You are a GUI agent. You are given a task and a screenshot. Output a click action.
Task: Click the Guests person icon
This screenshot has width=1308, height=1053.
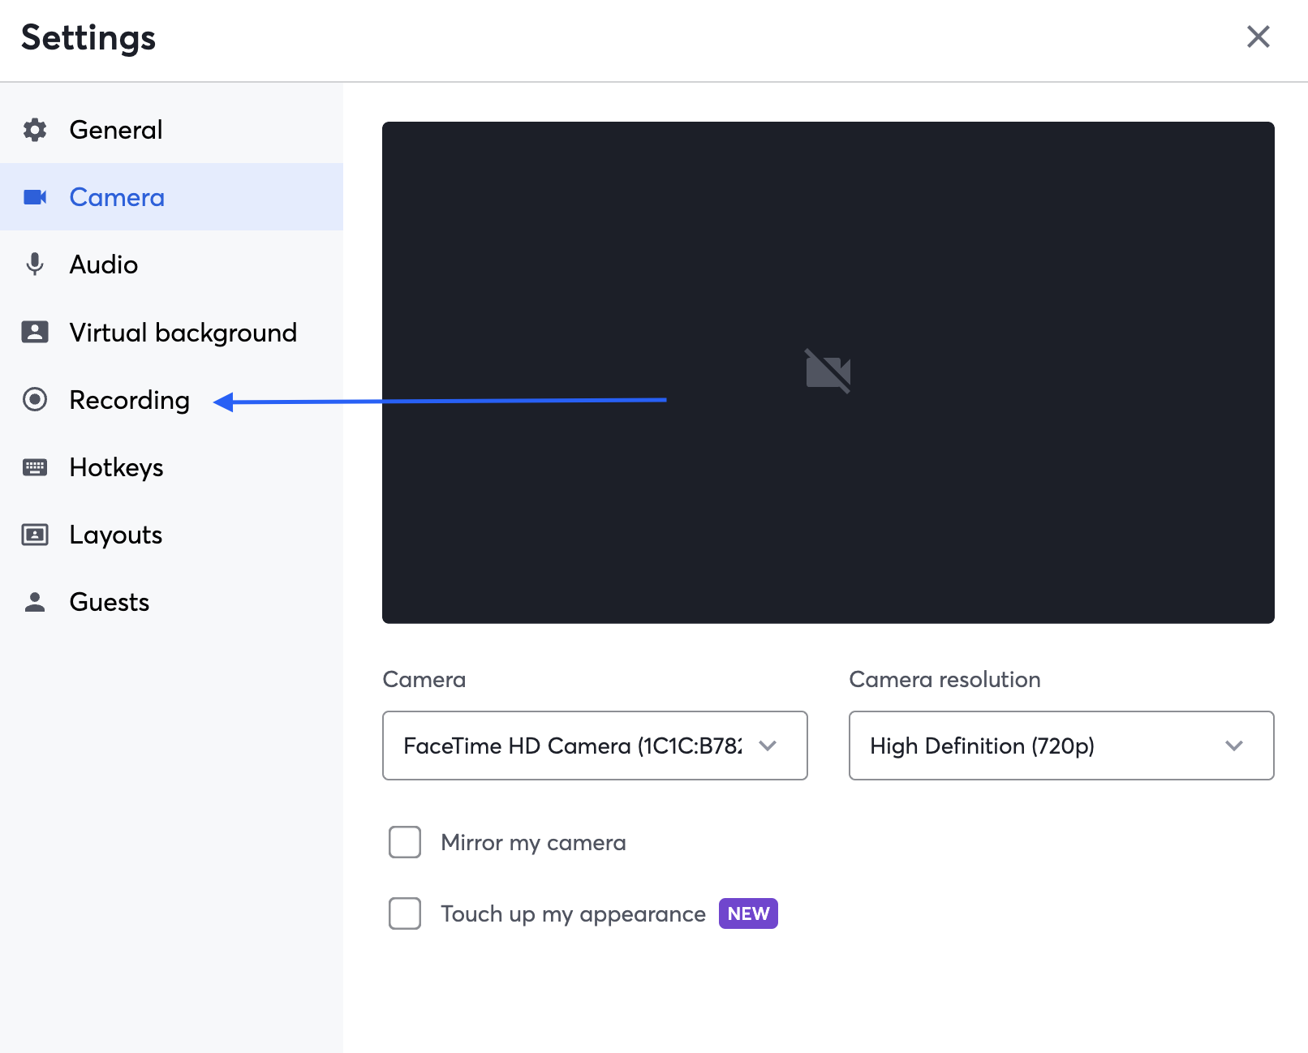[x=35, y=602]
